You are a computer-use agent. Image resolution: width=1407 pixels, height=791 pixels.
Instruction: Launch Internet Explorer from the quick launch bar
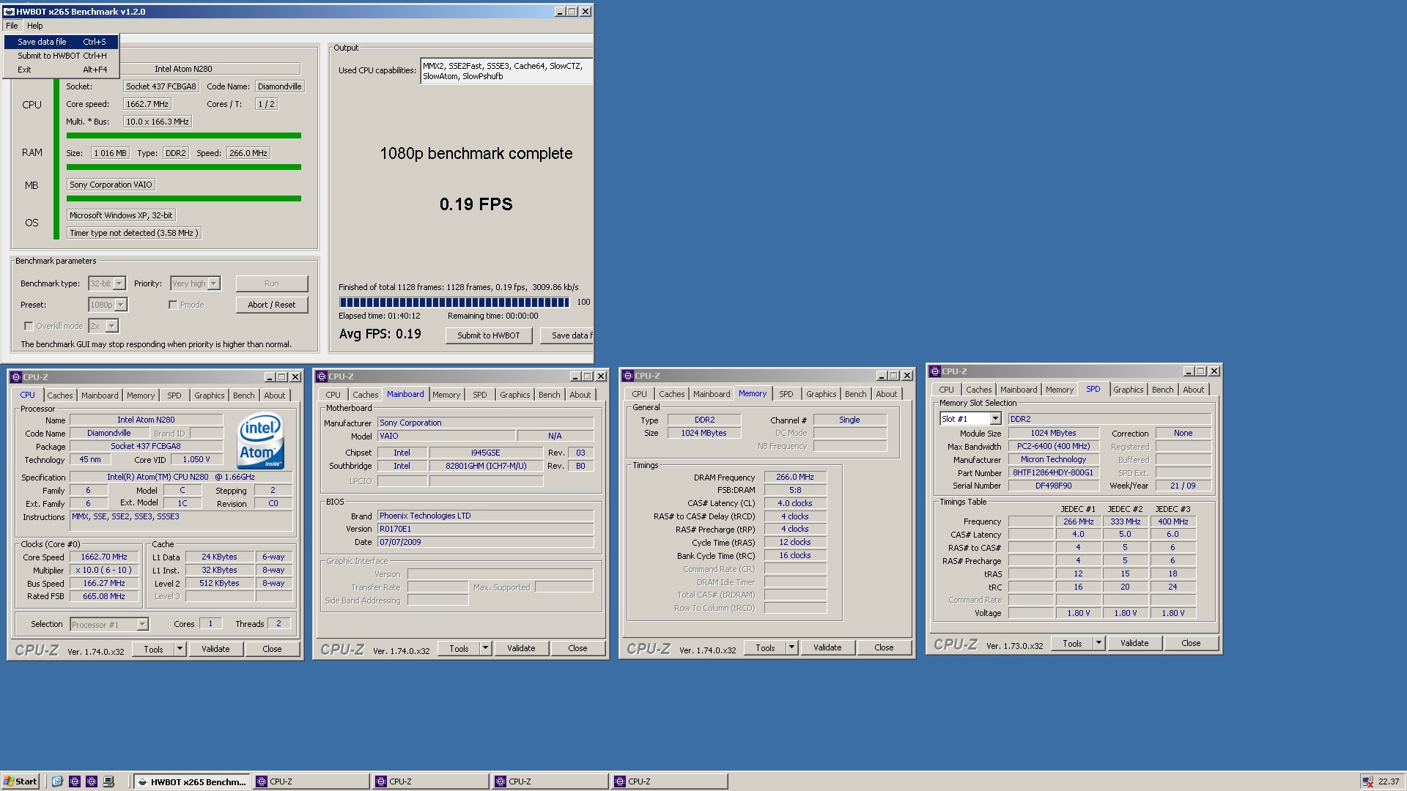click(57, 781)
